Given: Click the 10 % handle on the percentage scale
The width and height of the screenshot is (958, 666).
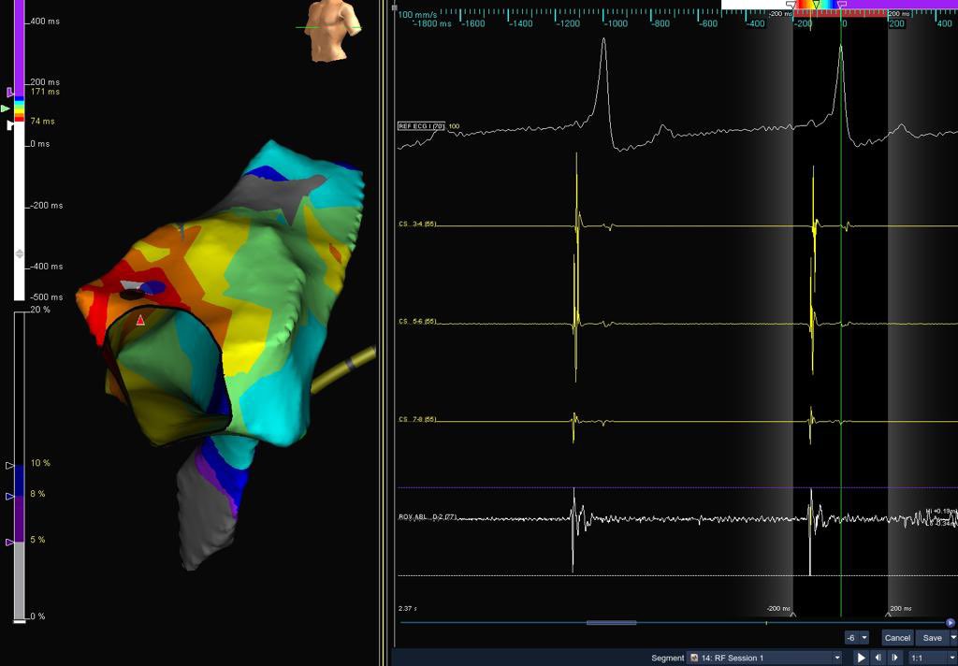Looking at the screenshot, I should tap(9, 466).
